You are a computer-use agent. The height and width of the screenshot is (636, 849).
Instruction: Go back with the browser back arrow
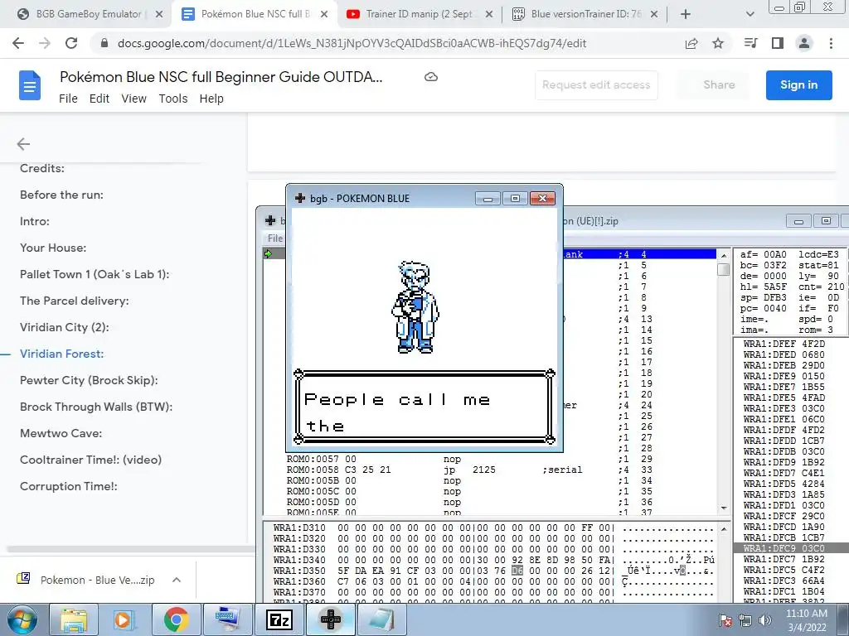pyautogui.click(x=18, y=43)
